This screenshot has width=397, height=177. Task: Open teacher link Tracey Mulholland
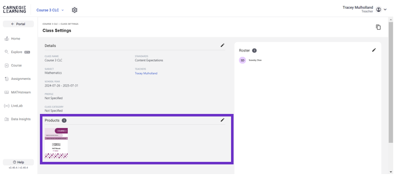(x=146, y=73)
